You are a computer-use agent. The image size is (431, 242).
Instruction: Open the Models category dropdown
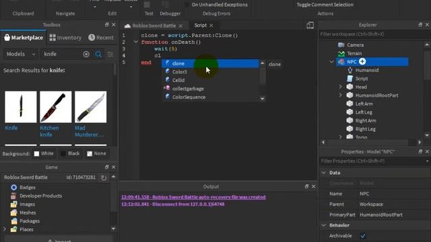tap(21, 54)
